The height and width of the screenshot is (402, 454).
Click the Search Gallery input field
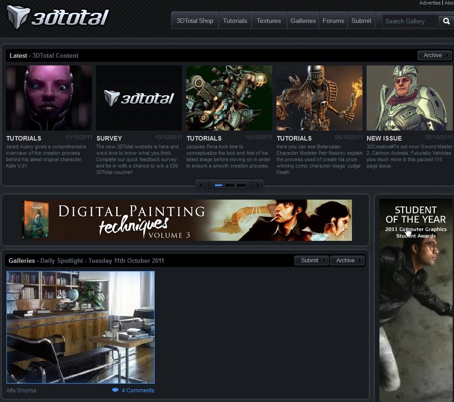tap(410, 22)
